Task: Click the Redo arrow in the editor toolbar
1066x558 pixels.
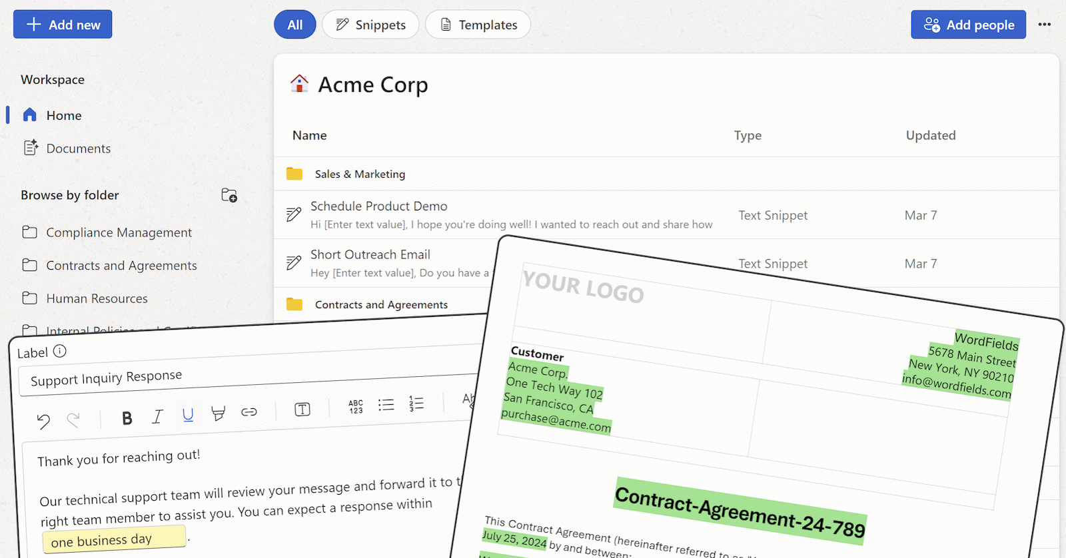Action: [x=73, y=419]
